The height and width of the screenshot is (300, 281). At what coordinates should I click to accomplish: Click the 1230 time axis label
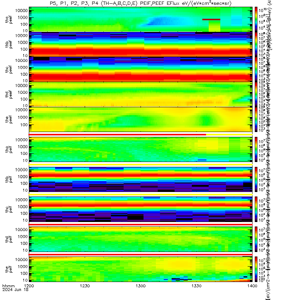85,286
